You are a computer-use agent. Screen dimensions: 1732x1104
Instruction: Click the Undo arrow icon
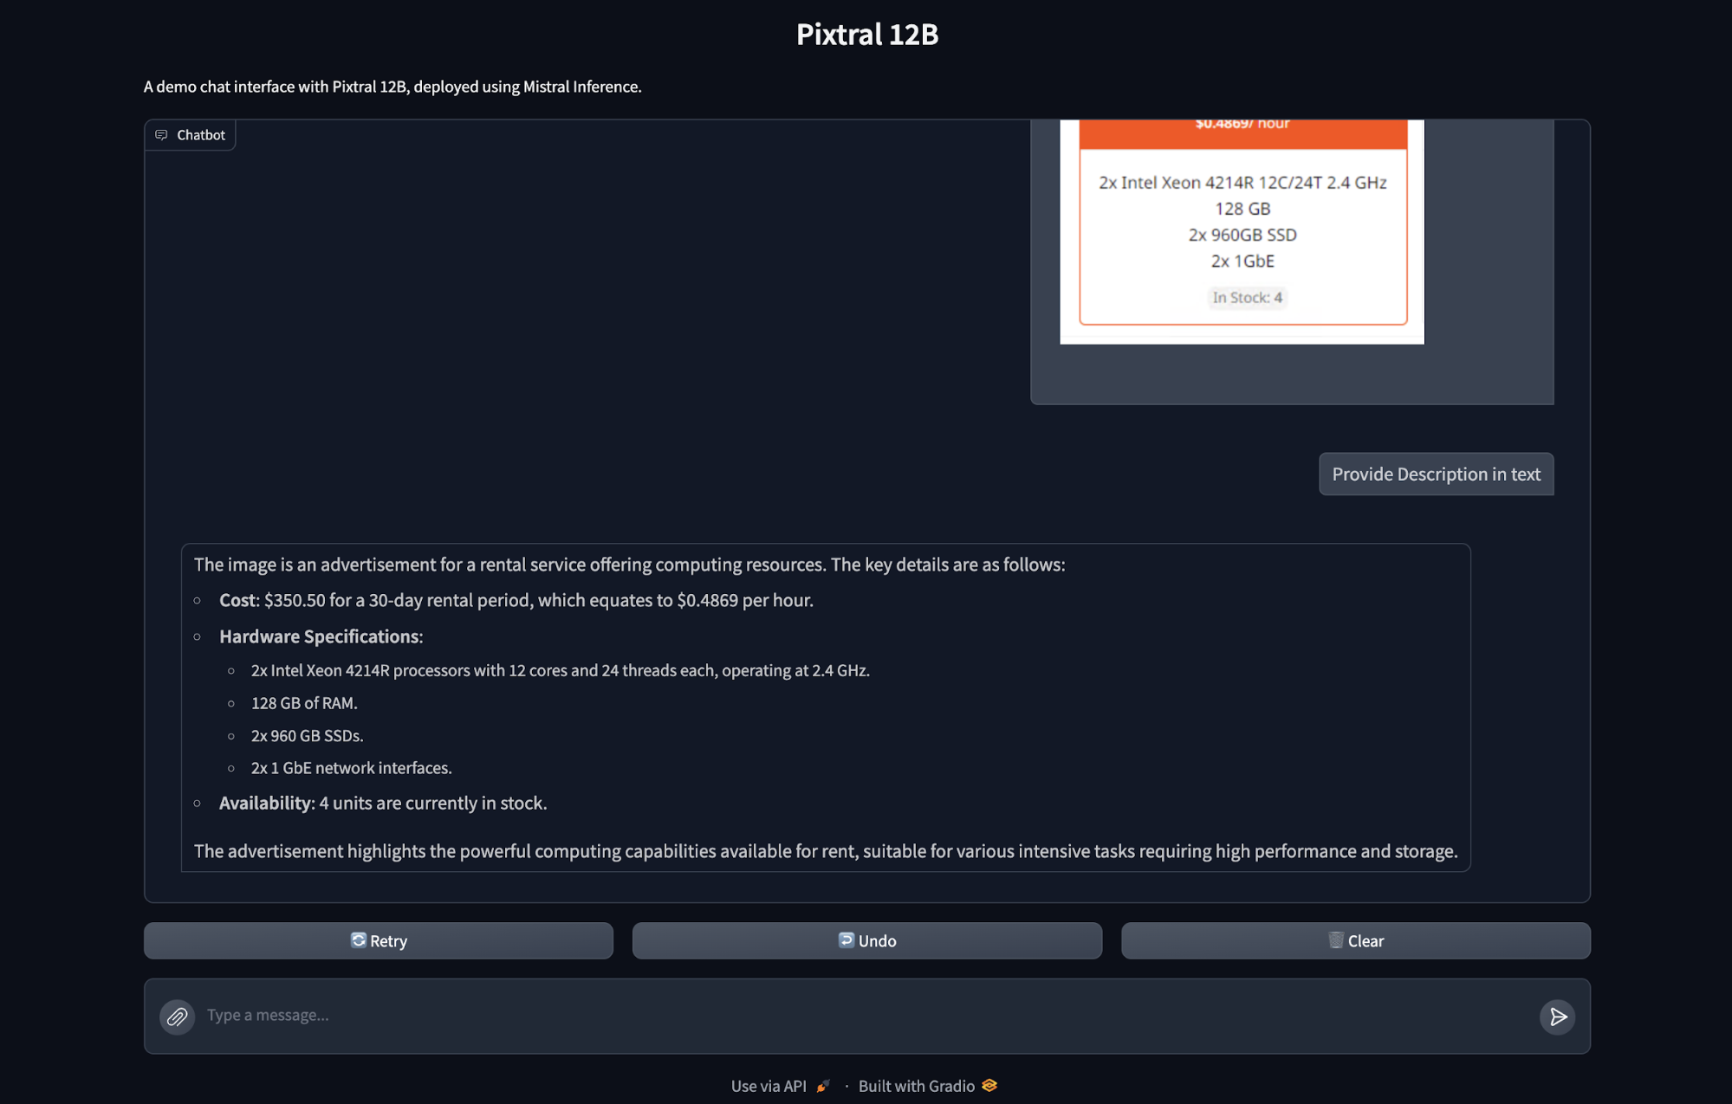[x=846, y=939]
